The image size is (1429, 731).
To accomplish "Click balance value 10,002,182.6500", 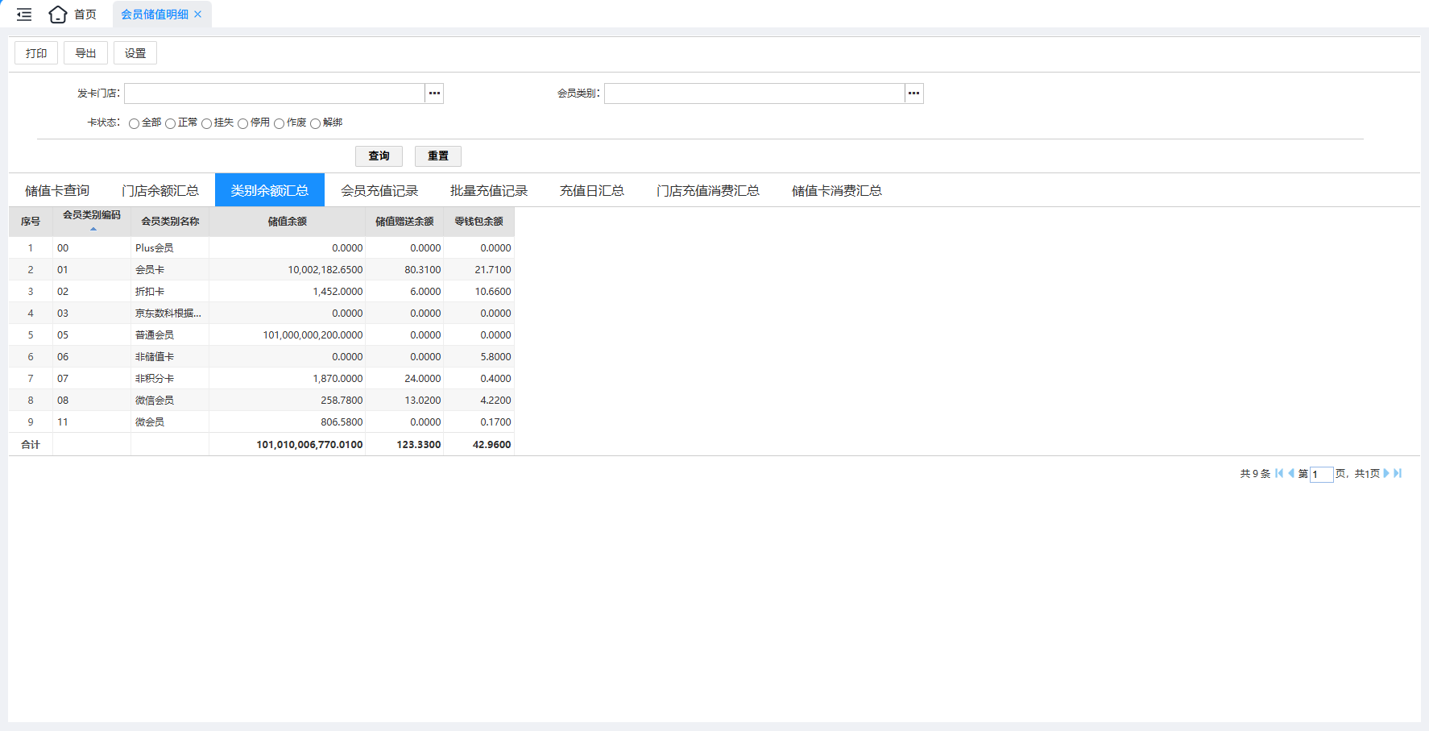I will click(325, 270).
